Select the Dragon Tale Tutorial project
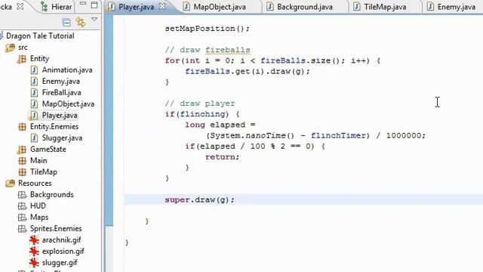The height and width of the screenshot is (272, 483). coord(40,36)
